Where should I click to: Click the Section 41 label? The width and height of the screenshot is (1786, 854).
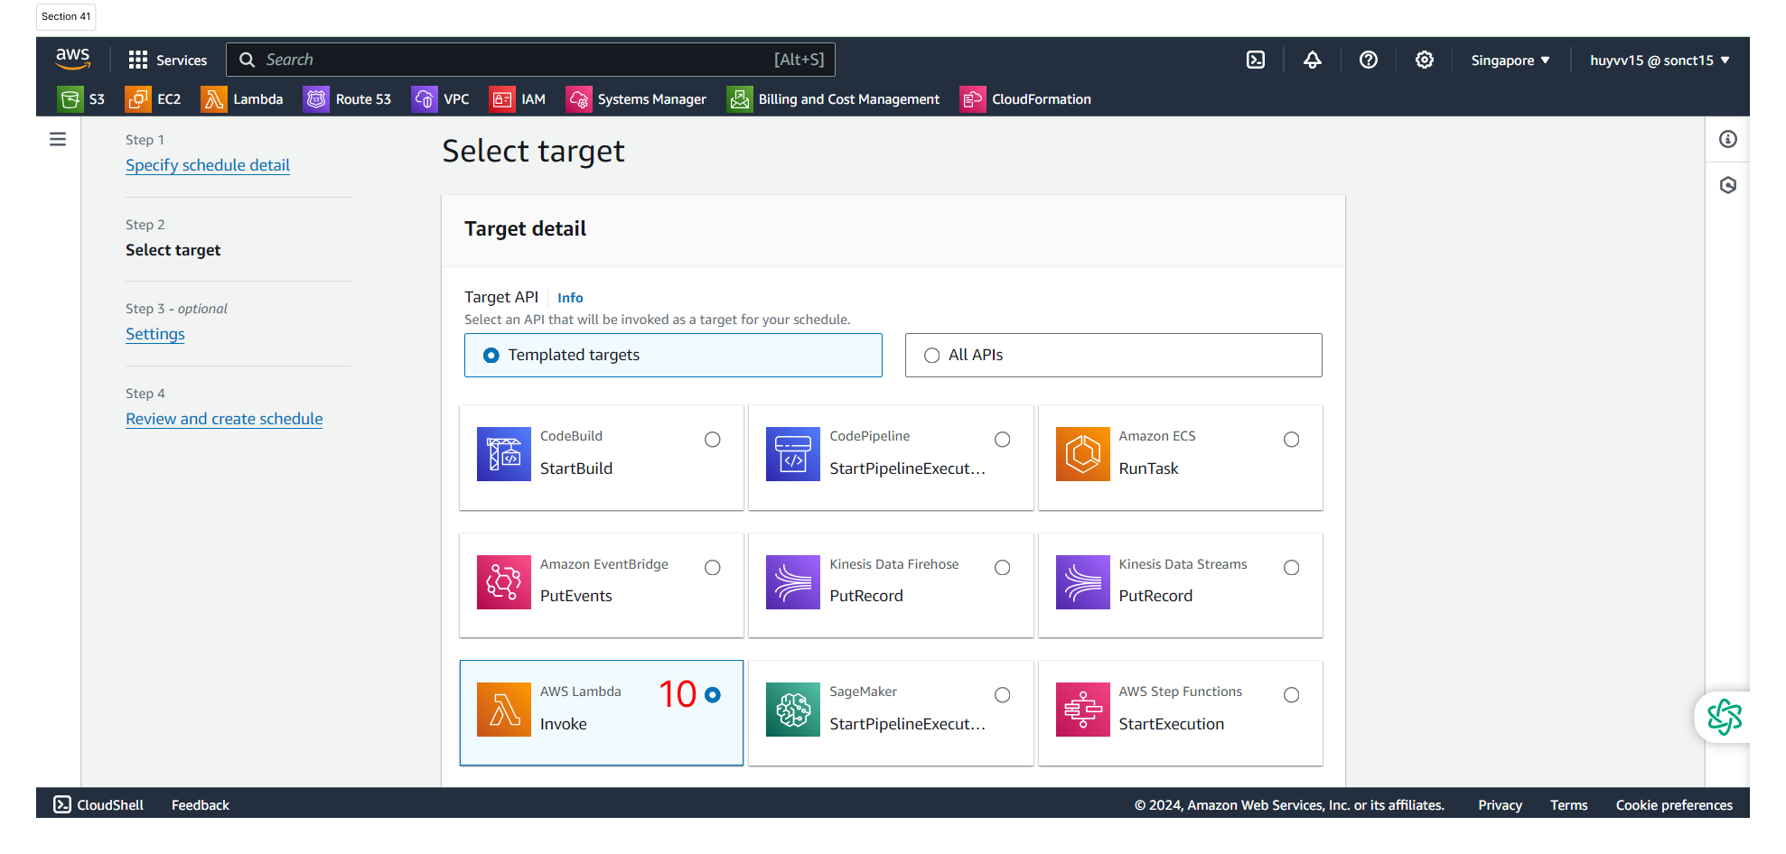(x=66, y=16)
